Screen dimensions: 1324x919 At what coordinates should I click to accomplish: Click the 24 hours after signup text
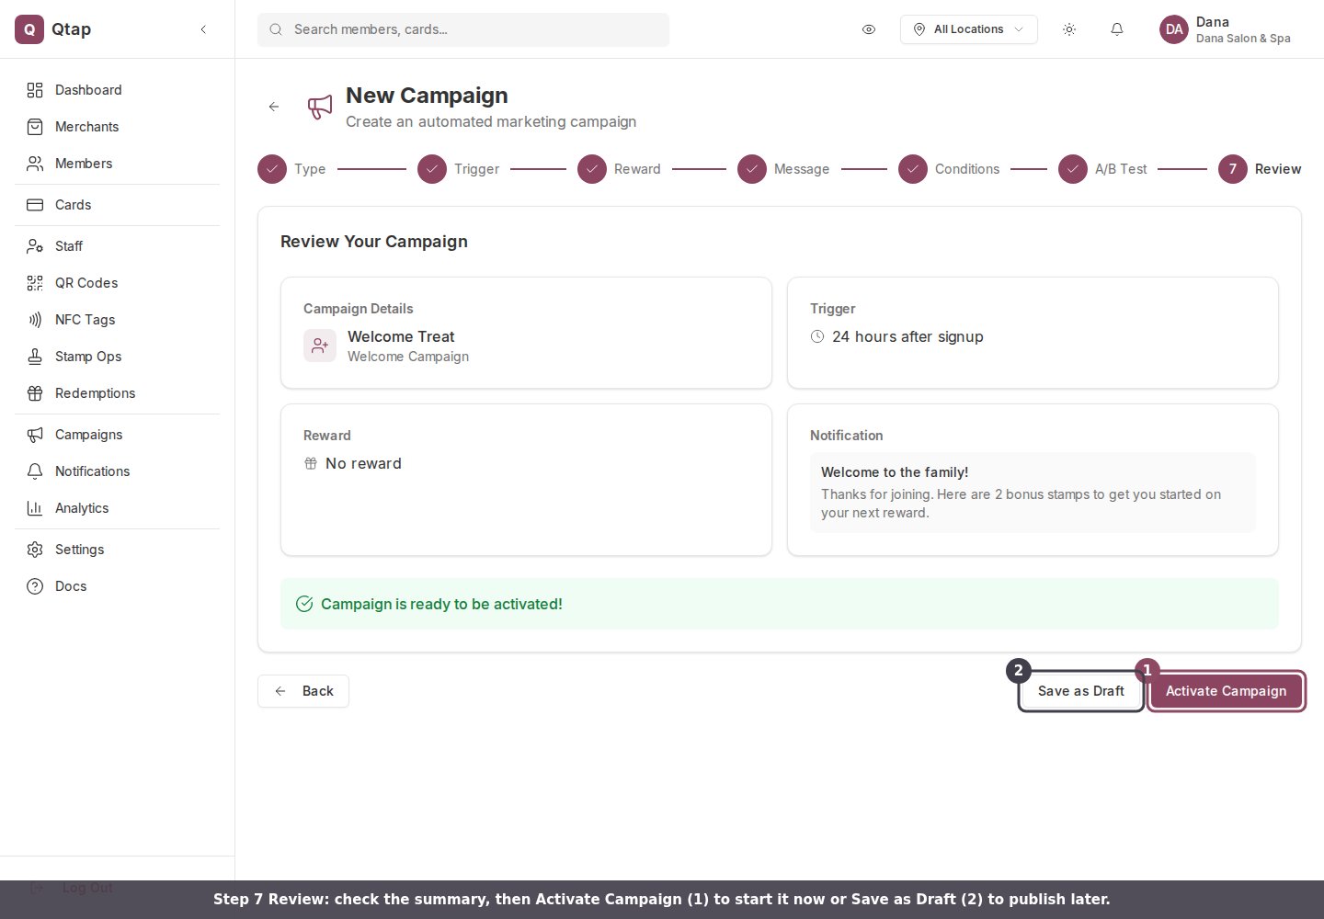tap(907, 336)
